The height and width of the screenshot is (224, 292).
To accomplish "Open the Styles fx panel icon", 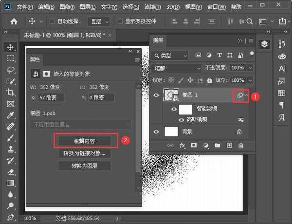I will 281,81.
